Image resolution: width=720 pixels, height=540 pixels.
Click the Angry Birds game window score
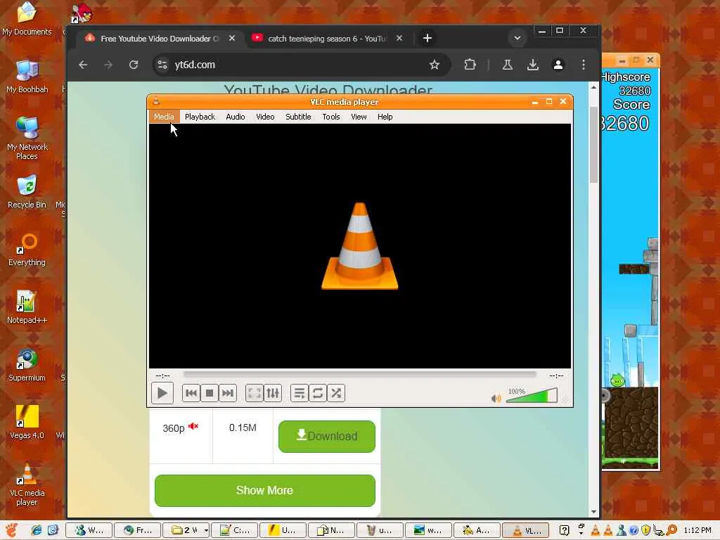tap(625, 123)
